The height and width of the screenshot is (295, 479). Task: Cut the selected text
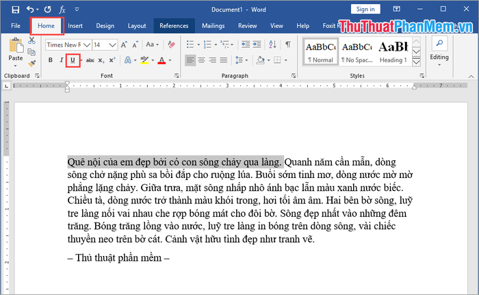coord(31,40)
